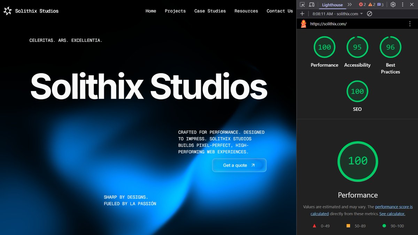
Task: Expand more DevTools tabs chevron
Action: (x=350, y=5)
